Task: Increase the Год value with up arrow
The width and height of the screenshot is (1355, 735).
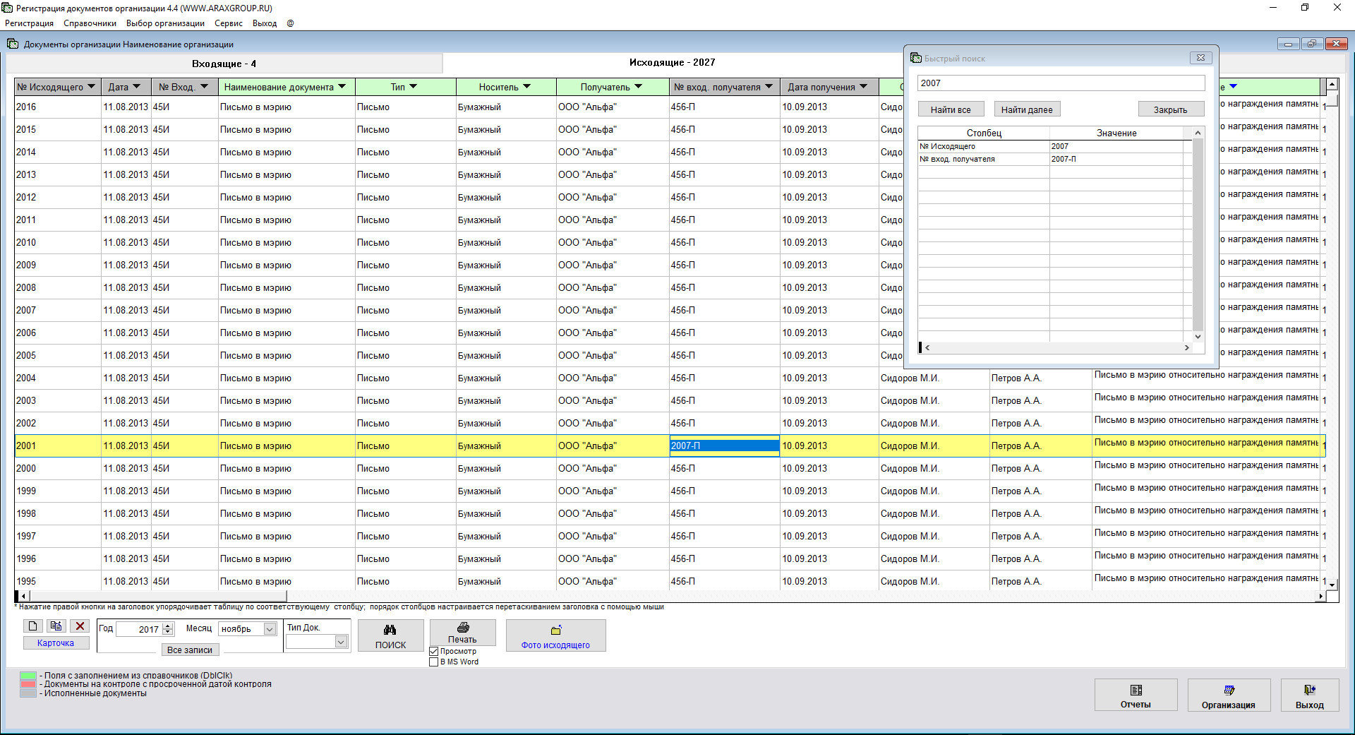Action: 168,626
